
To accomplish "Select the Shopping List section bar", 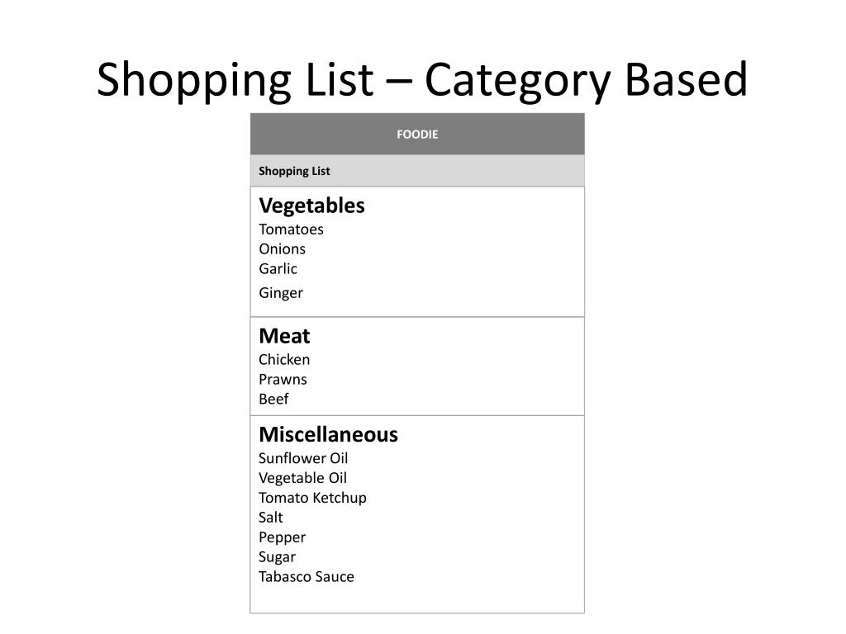I will [417, 171].
